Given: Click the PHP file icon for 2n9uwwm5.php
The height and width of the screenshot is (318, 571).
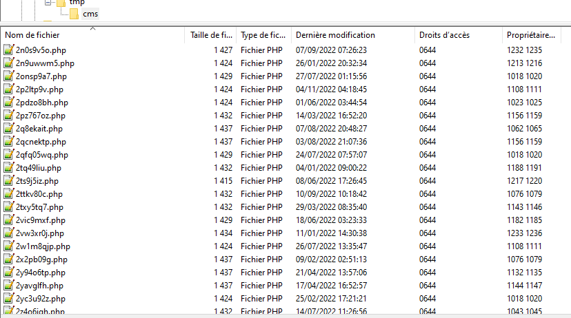Looking at the screenshot, I should click(9, 63).
